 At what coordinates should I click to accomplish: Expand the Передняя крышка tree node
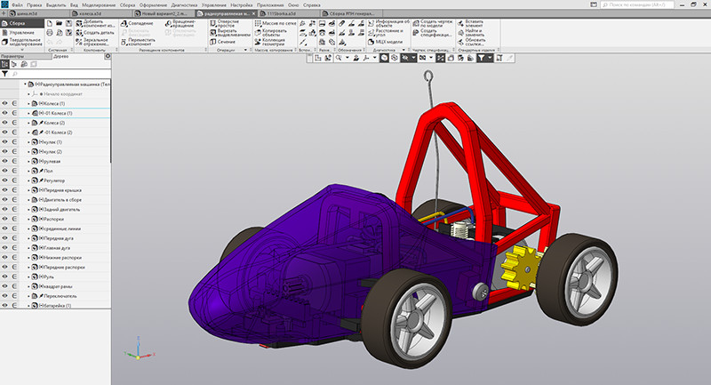[x=28, y=189]
